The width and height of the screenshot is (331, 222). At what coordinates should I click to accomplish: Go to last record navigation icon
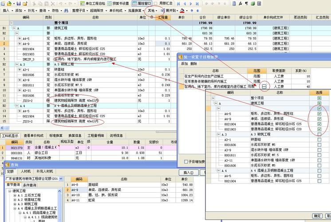pyautogui.click(x=197, y=4)
